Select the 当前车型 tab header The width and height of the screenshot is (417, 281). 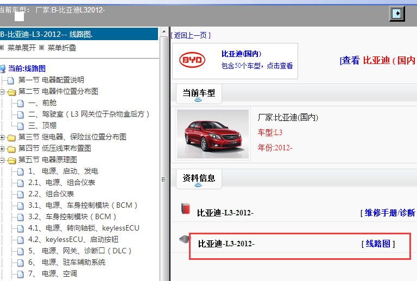pyautogui.click(x=199, y=93)
